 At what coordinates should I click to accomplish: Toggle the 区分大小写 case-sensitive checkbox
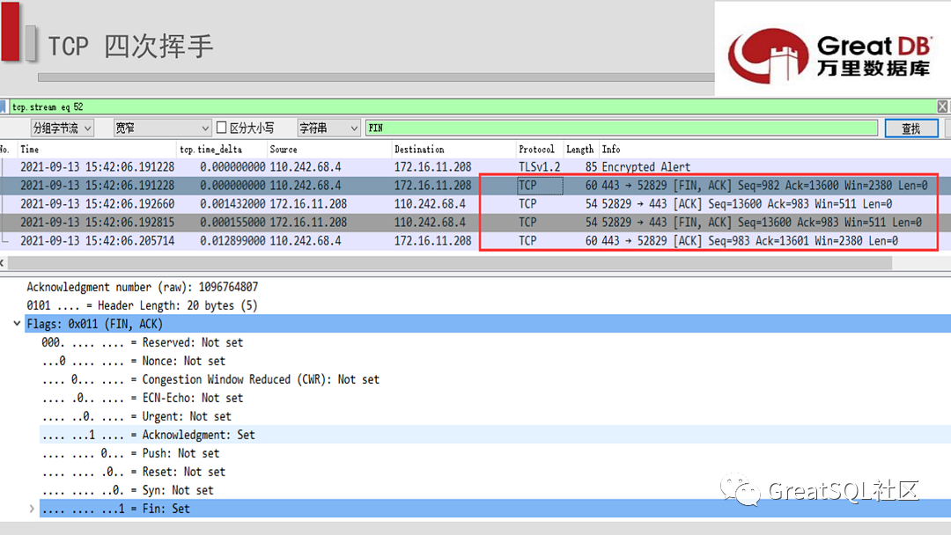click(222, 128)
